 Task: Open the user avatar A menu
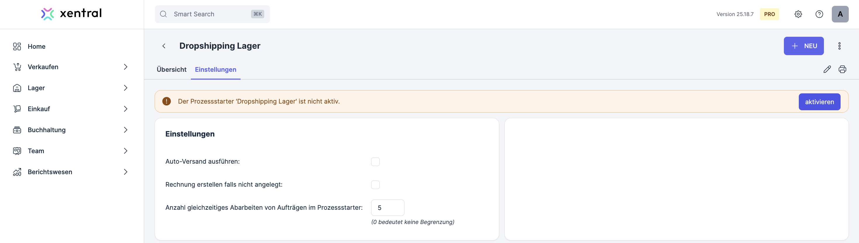pos(840,14)
